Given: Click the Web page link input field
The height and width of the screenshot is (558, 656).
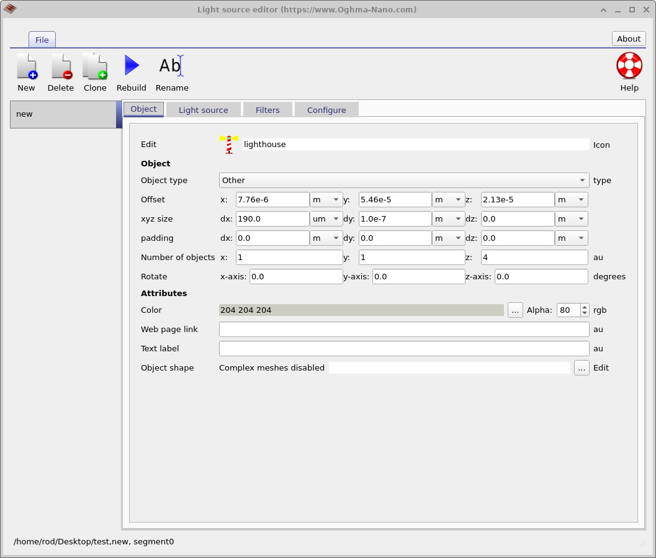Looking at the screenshot, I should pyautogui.click(x=403, y=329).
